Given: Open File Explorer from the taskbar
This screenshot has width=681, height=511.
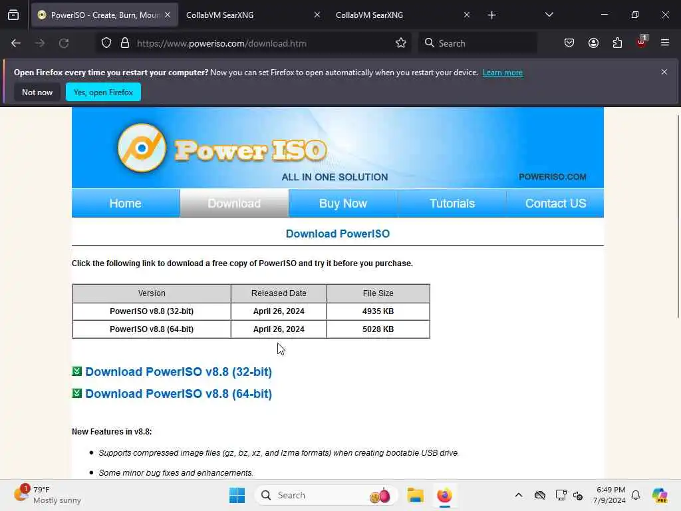Looking at the screenshot, I should [415, 495].
